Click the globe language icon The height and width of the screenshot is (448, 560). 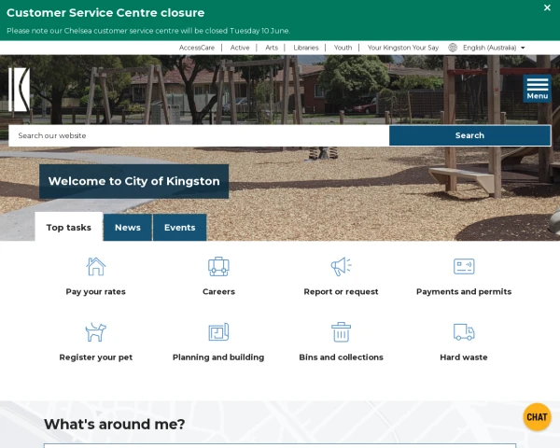(453, 48)
